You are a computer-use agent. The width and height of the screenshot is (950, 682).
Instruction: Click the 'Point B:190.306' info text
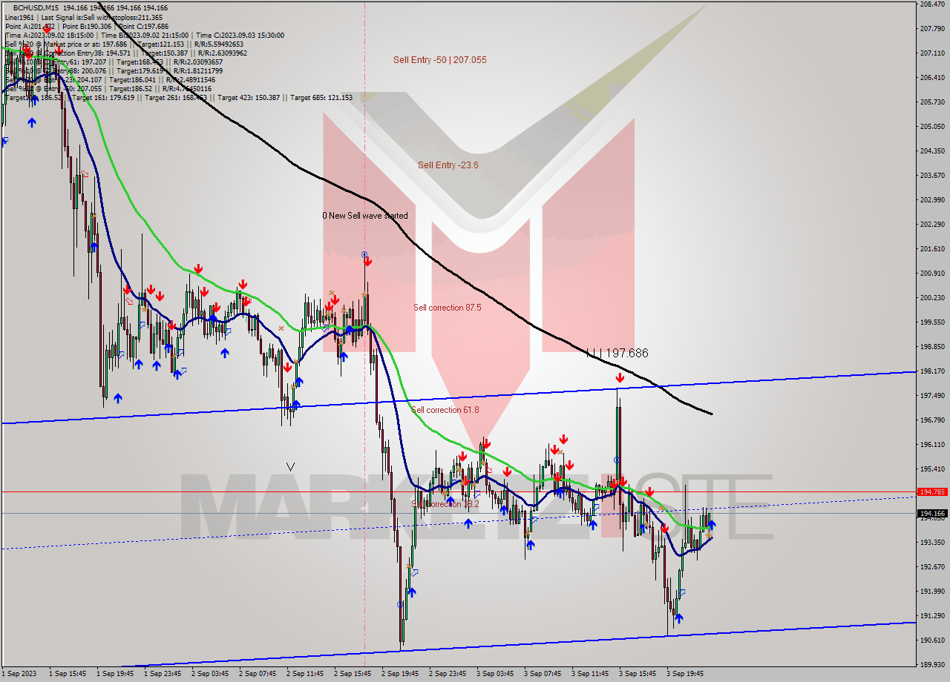click(x=85, y=26)
